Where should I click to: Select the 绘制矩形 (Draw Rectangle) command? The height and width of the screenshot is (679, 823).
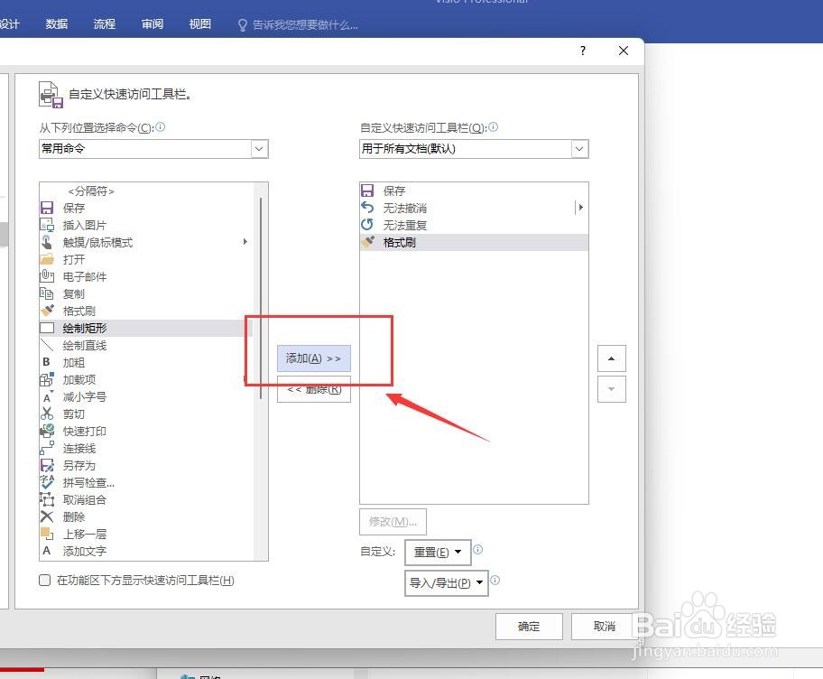point(84,328)
